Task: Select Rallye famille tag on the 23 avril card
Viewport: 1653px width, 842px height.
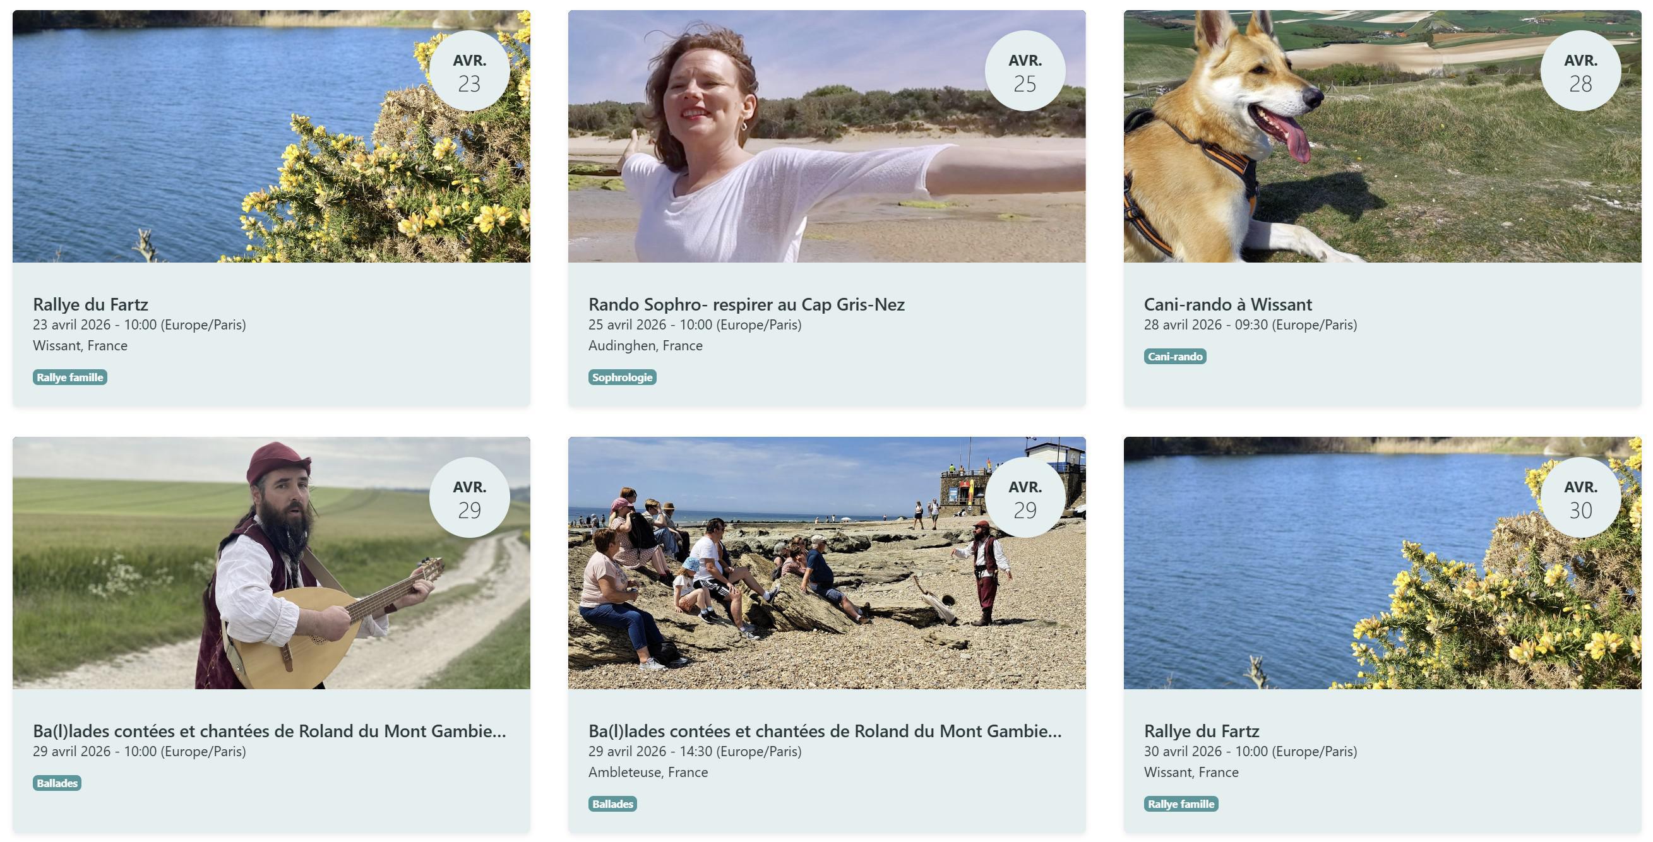Action: [70, 377]
